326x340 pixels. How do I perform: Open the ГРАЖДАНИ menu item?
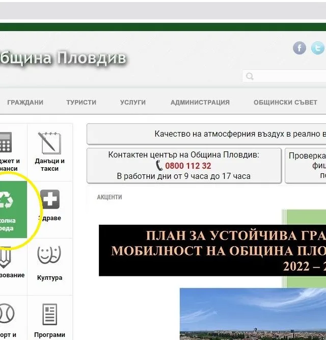25,102
